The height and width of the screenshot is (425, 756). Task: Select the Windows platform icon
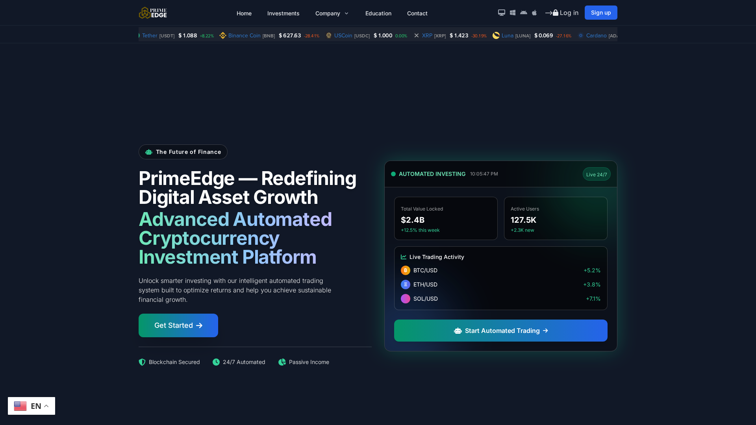512,13
